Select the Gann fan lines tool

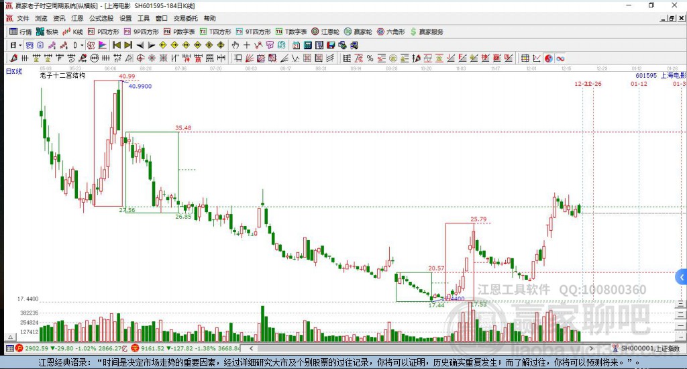coord(250,58)
